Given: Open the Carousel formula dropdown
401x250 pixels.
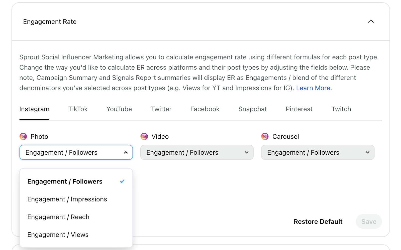Looking at the screenshot, I should point(318,152).
